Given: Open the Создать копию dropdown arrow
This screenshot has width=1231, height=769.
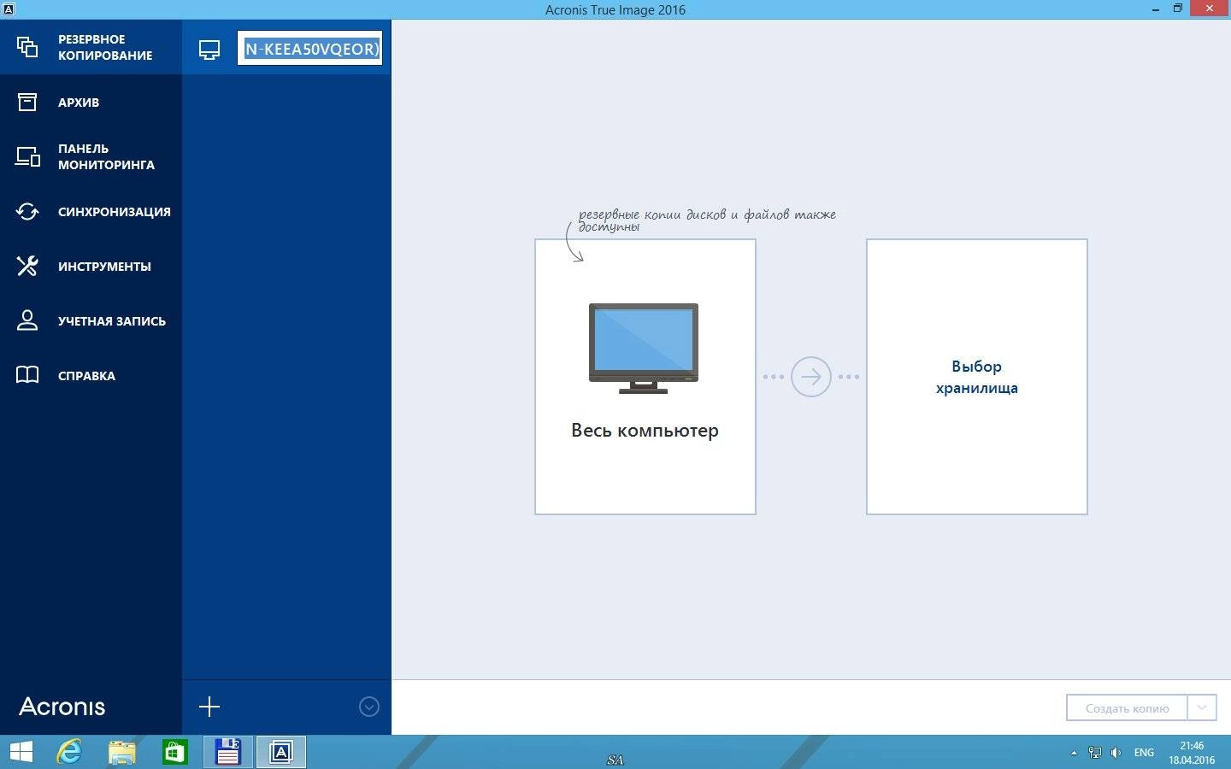Looking at the screenshot, I should click(1202, 708).
